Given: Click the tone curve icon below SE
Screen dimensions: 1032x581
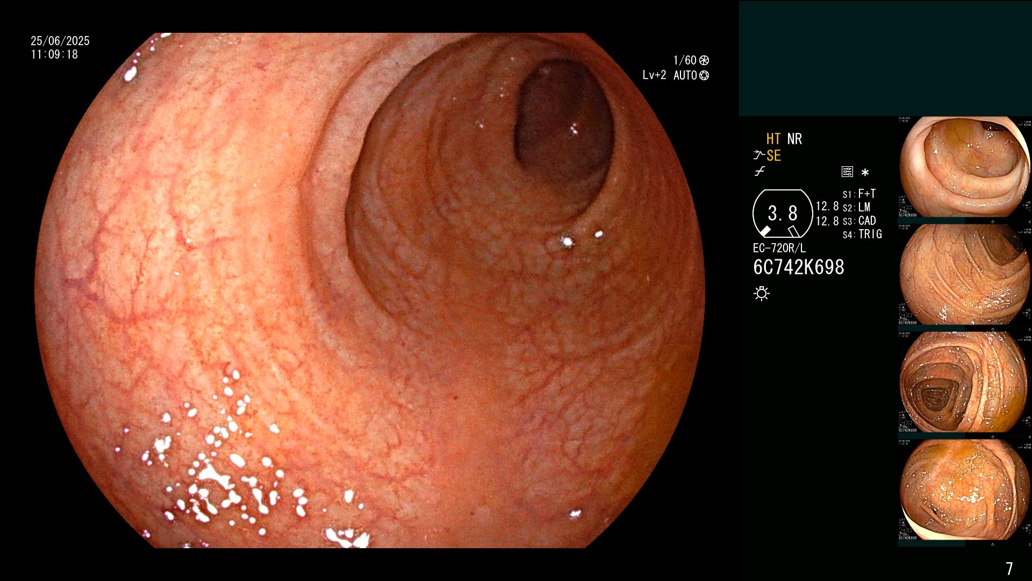Looking at the screenshot, I should point(759,172).
